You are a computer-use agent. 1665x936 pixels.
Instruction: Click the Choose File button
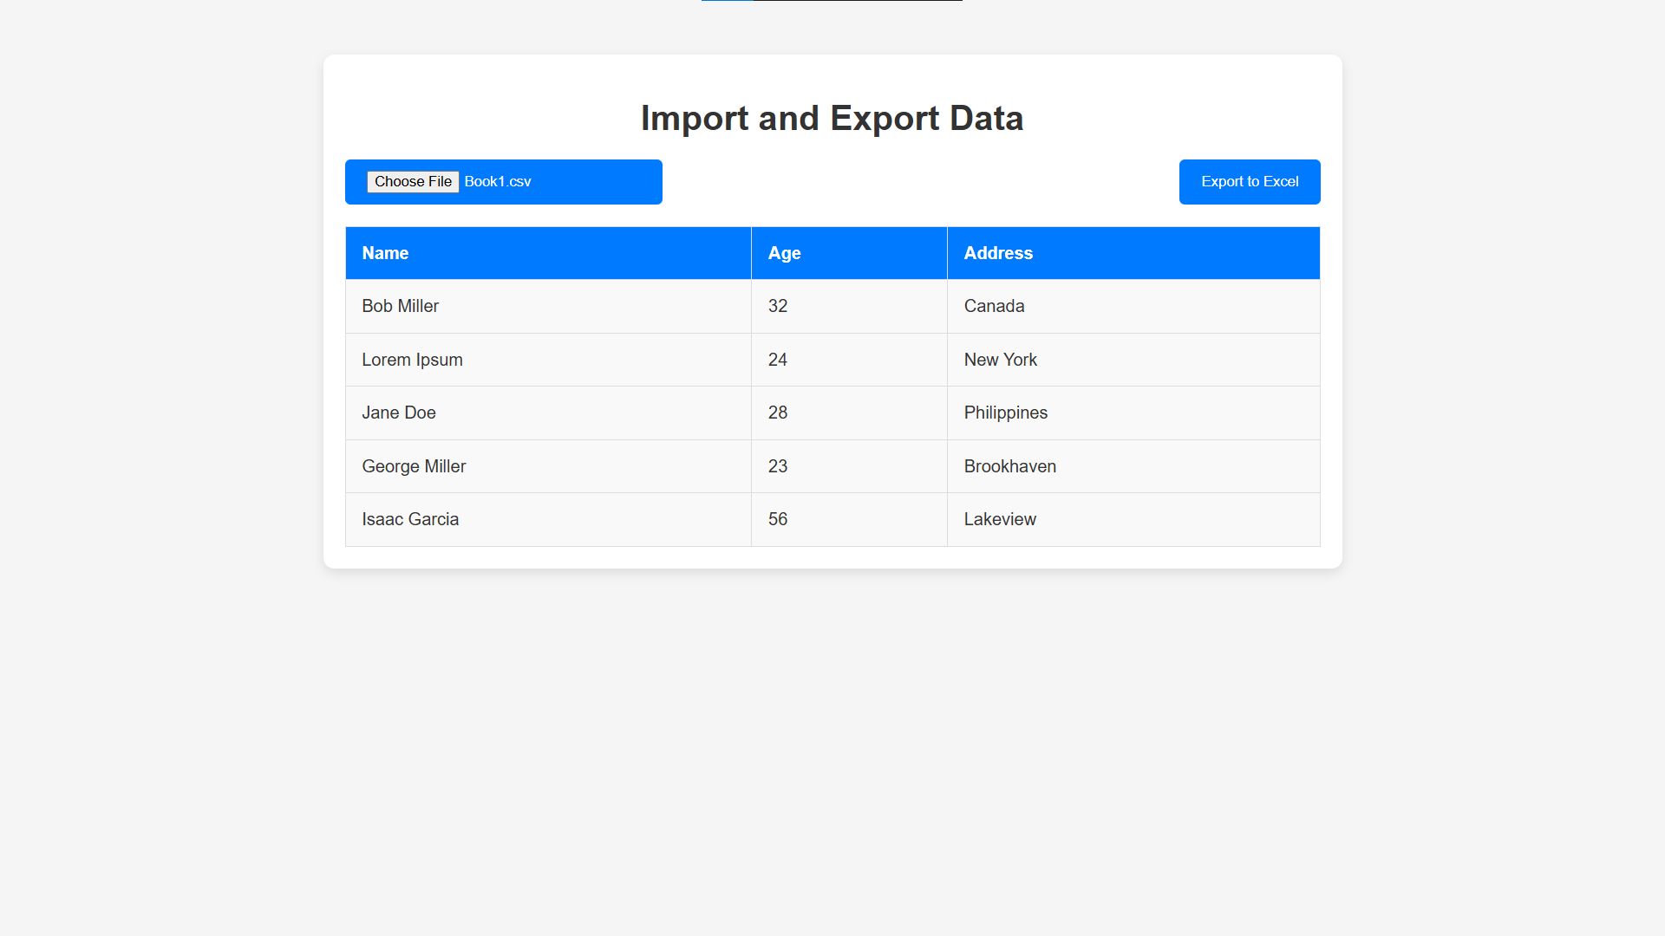pos(413,182)
